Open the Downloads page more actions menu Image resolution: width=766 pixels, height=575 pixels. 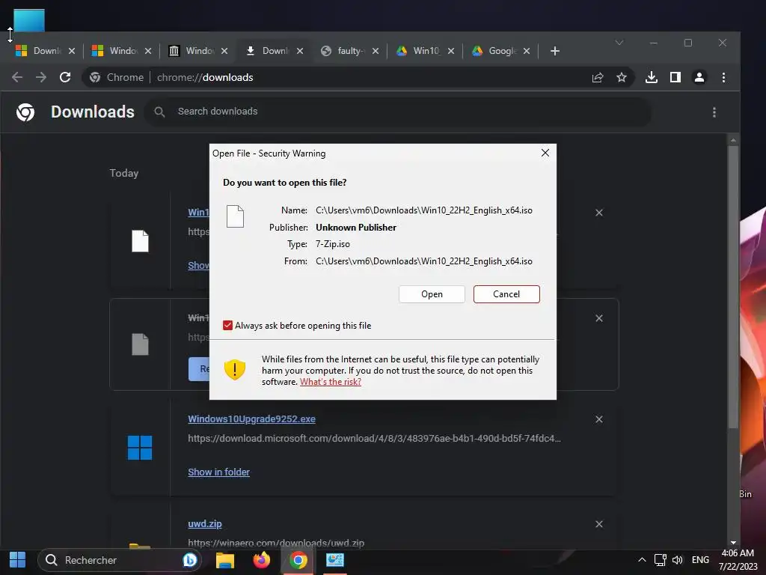click(714, 112)
